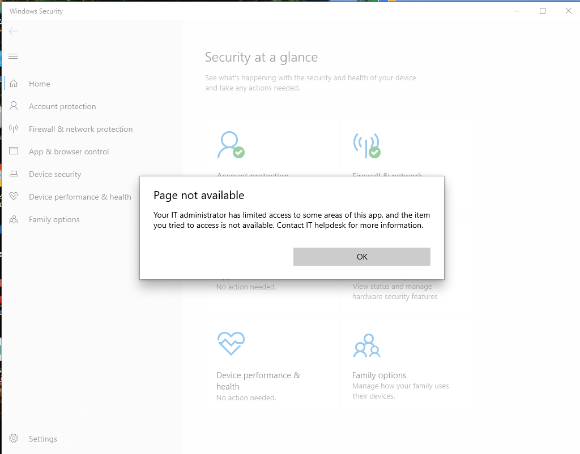
Task: Click the Device performance & health heart icon
Action: 14,197
